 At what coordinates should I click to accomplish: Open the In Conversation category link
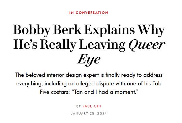[x=89, y=13]
